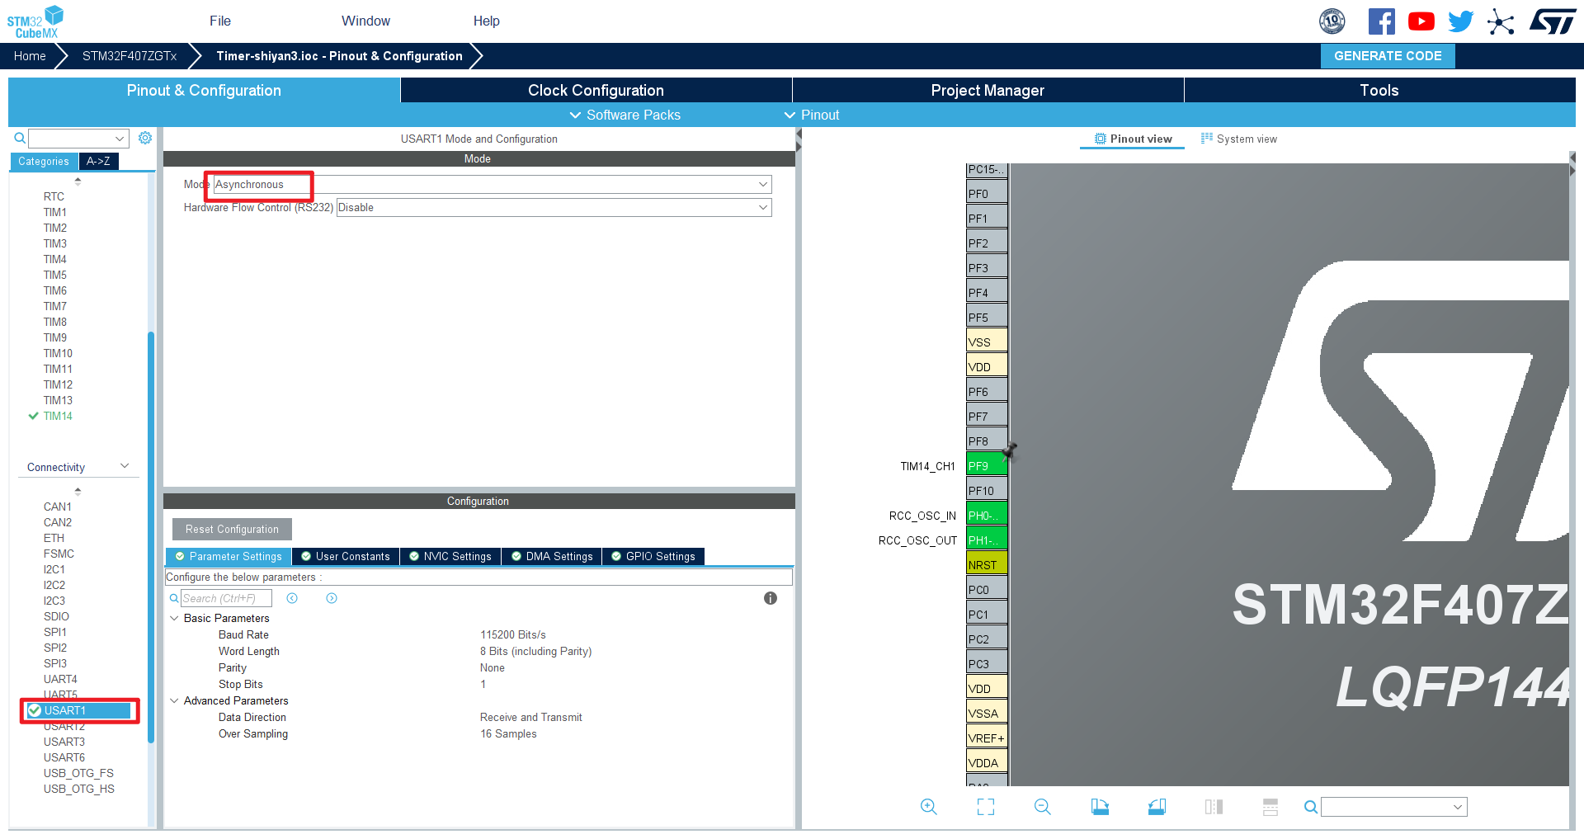Click the Reset Configuration button
Screen dimensions: 1584x839
coord(232,529)
